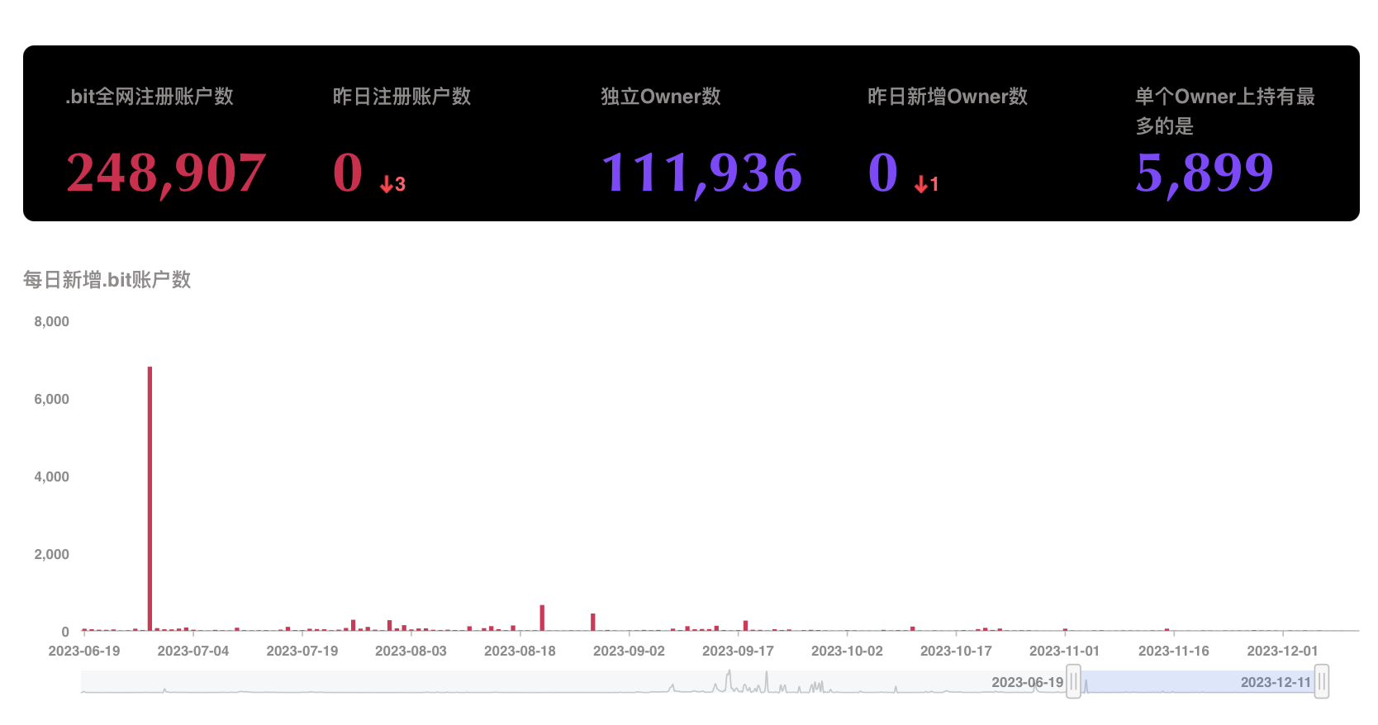Click the x-axis label 2023-07-04

pyautogui.click(x=193, y=651)
